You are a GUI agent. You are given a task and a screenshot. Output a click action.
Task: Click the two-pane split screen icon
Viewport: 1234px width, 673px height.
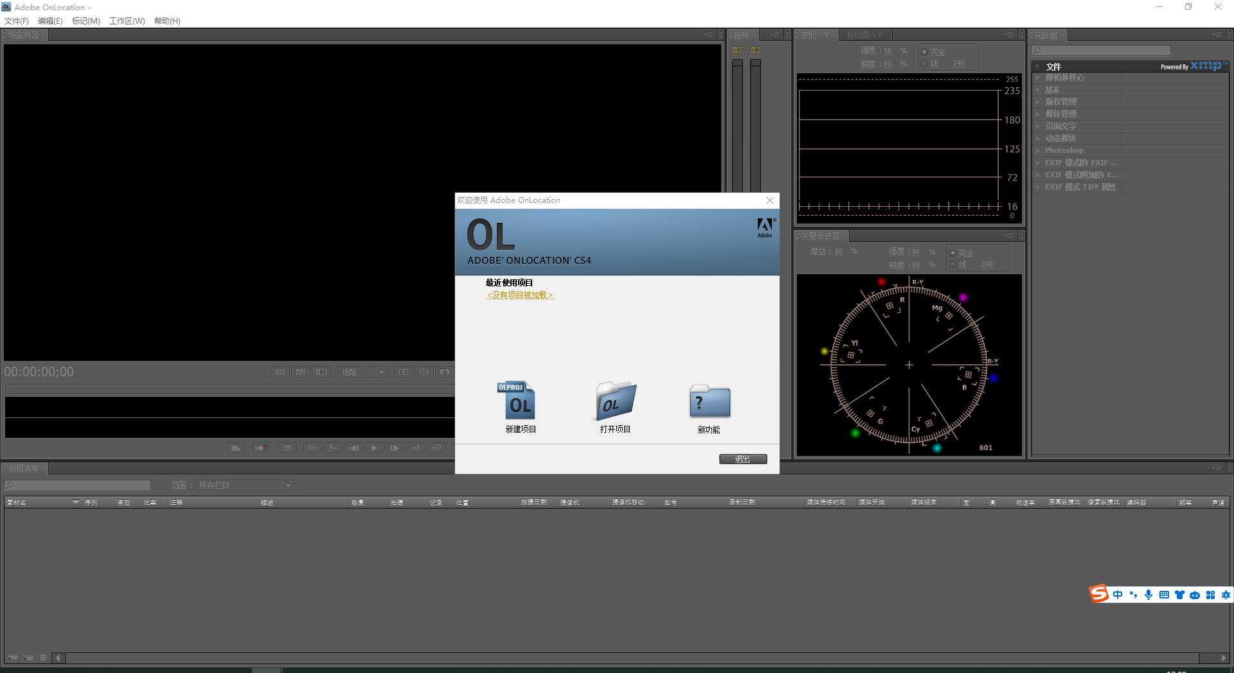click(x=403, y=372)
